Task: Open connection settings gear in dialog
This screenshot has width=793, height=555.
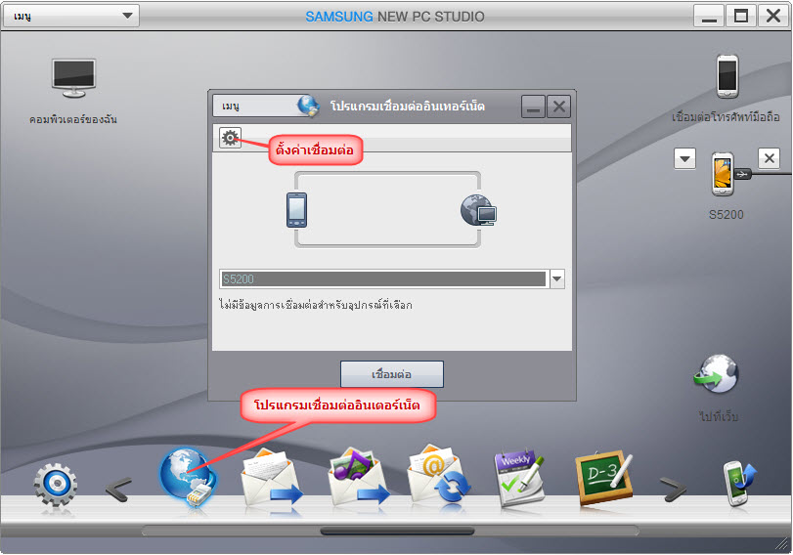Action: (x=230, y=138)
